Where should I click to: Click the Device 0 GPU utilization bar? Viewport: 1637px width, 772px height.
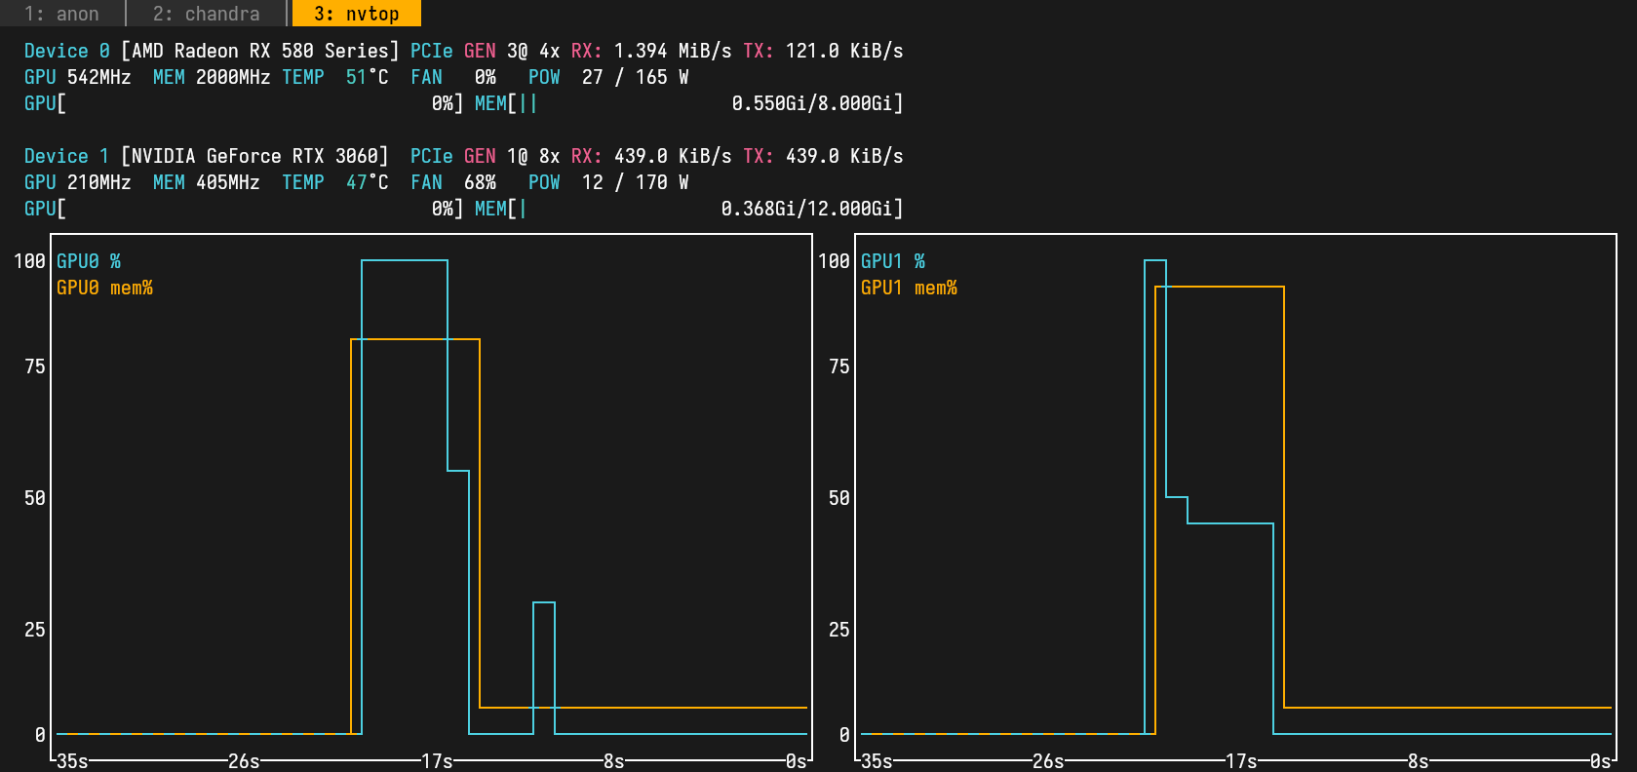[244, 103]
